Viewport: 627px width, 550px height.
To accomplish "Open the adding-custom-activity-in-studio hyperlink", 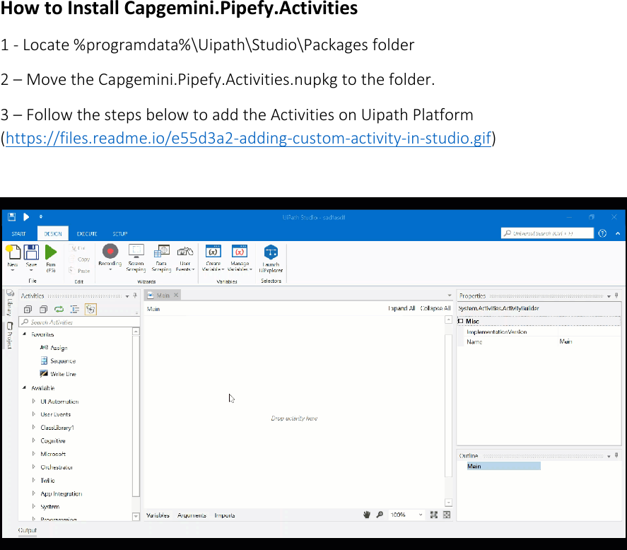I will (247, 138).
